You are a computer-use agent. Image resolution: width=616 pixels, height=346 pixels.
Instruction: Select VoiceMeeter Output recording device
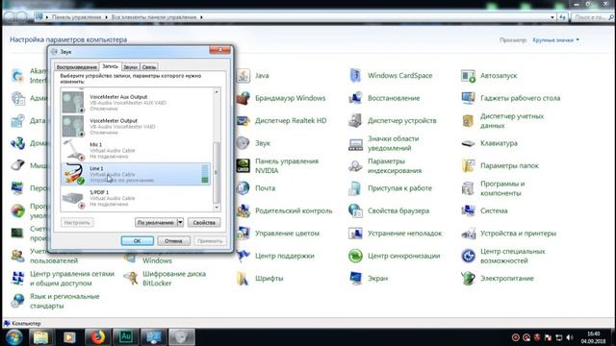point(136,126)
